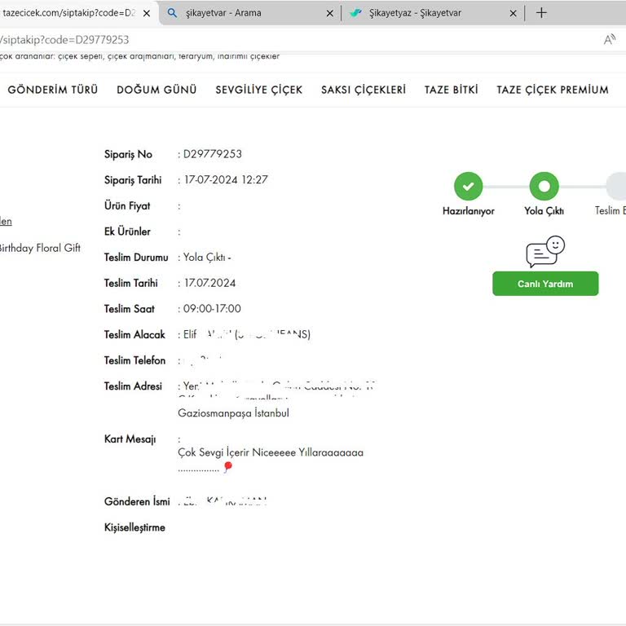Viewport: 626px width, 626px height.
Task: Click the Hazırlanıyor green check step
Action: (468, 186)
